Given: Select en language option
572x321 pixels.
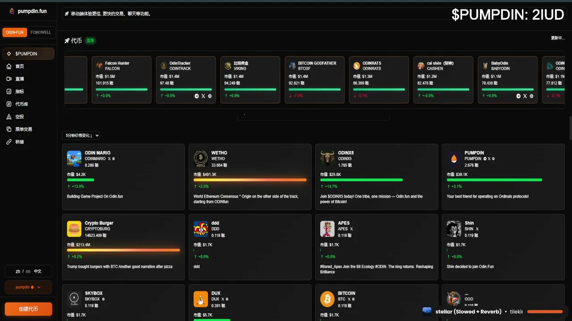Looking at the screenshot, I should [28, 271].
